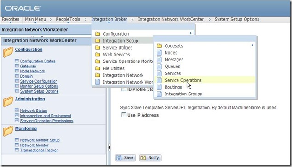
Task: Click the folder icon next to File Utilities
Action: tap(97, 68)
